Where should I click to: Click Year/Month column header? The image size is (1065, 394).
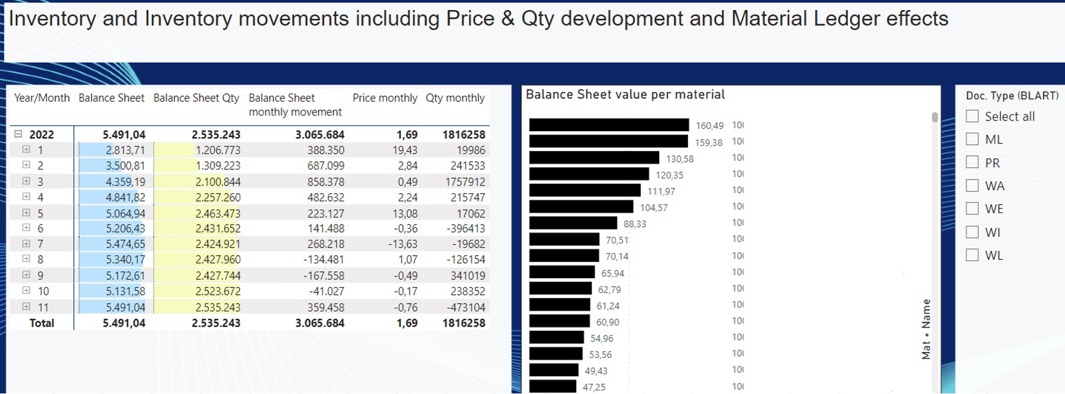click(41, 98)
